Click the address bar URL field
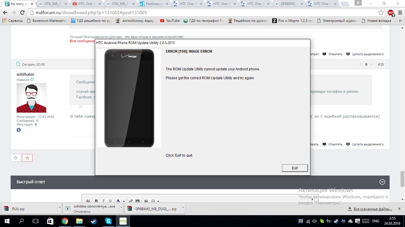This screenshot has height=227, width=405. point(202,13)
